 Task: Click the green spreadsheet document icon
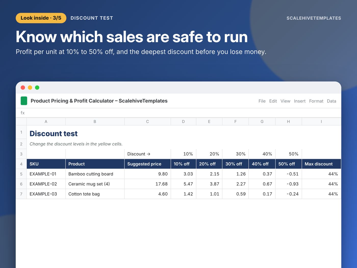coord(24,101)
